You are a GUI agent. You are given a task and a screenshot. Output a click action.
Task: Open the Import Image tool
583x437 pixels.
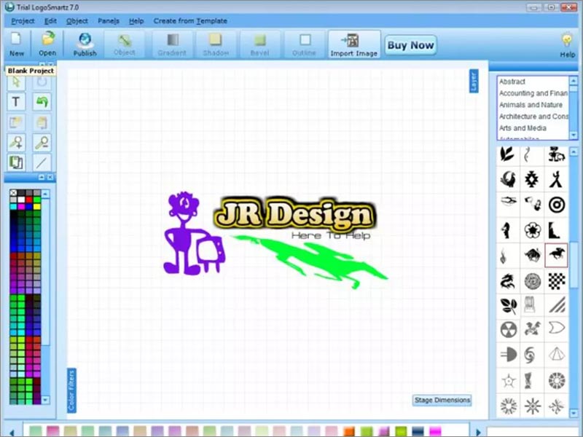[x=353, y=44]
